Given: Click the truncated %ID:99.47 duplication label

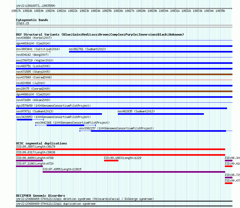Looking at the screenshot, I should (232, 181).
